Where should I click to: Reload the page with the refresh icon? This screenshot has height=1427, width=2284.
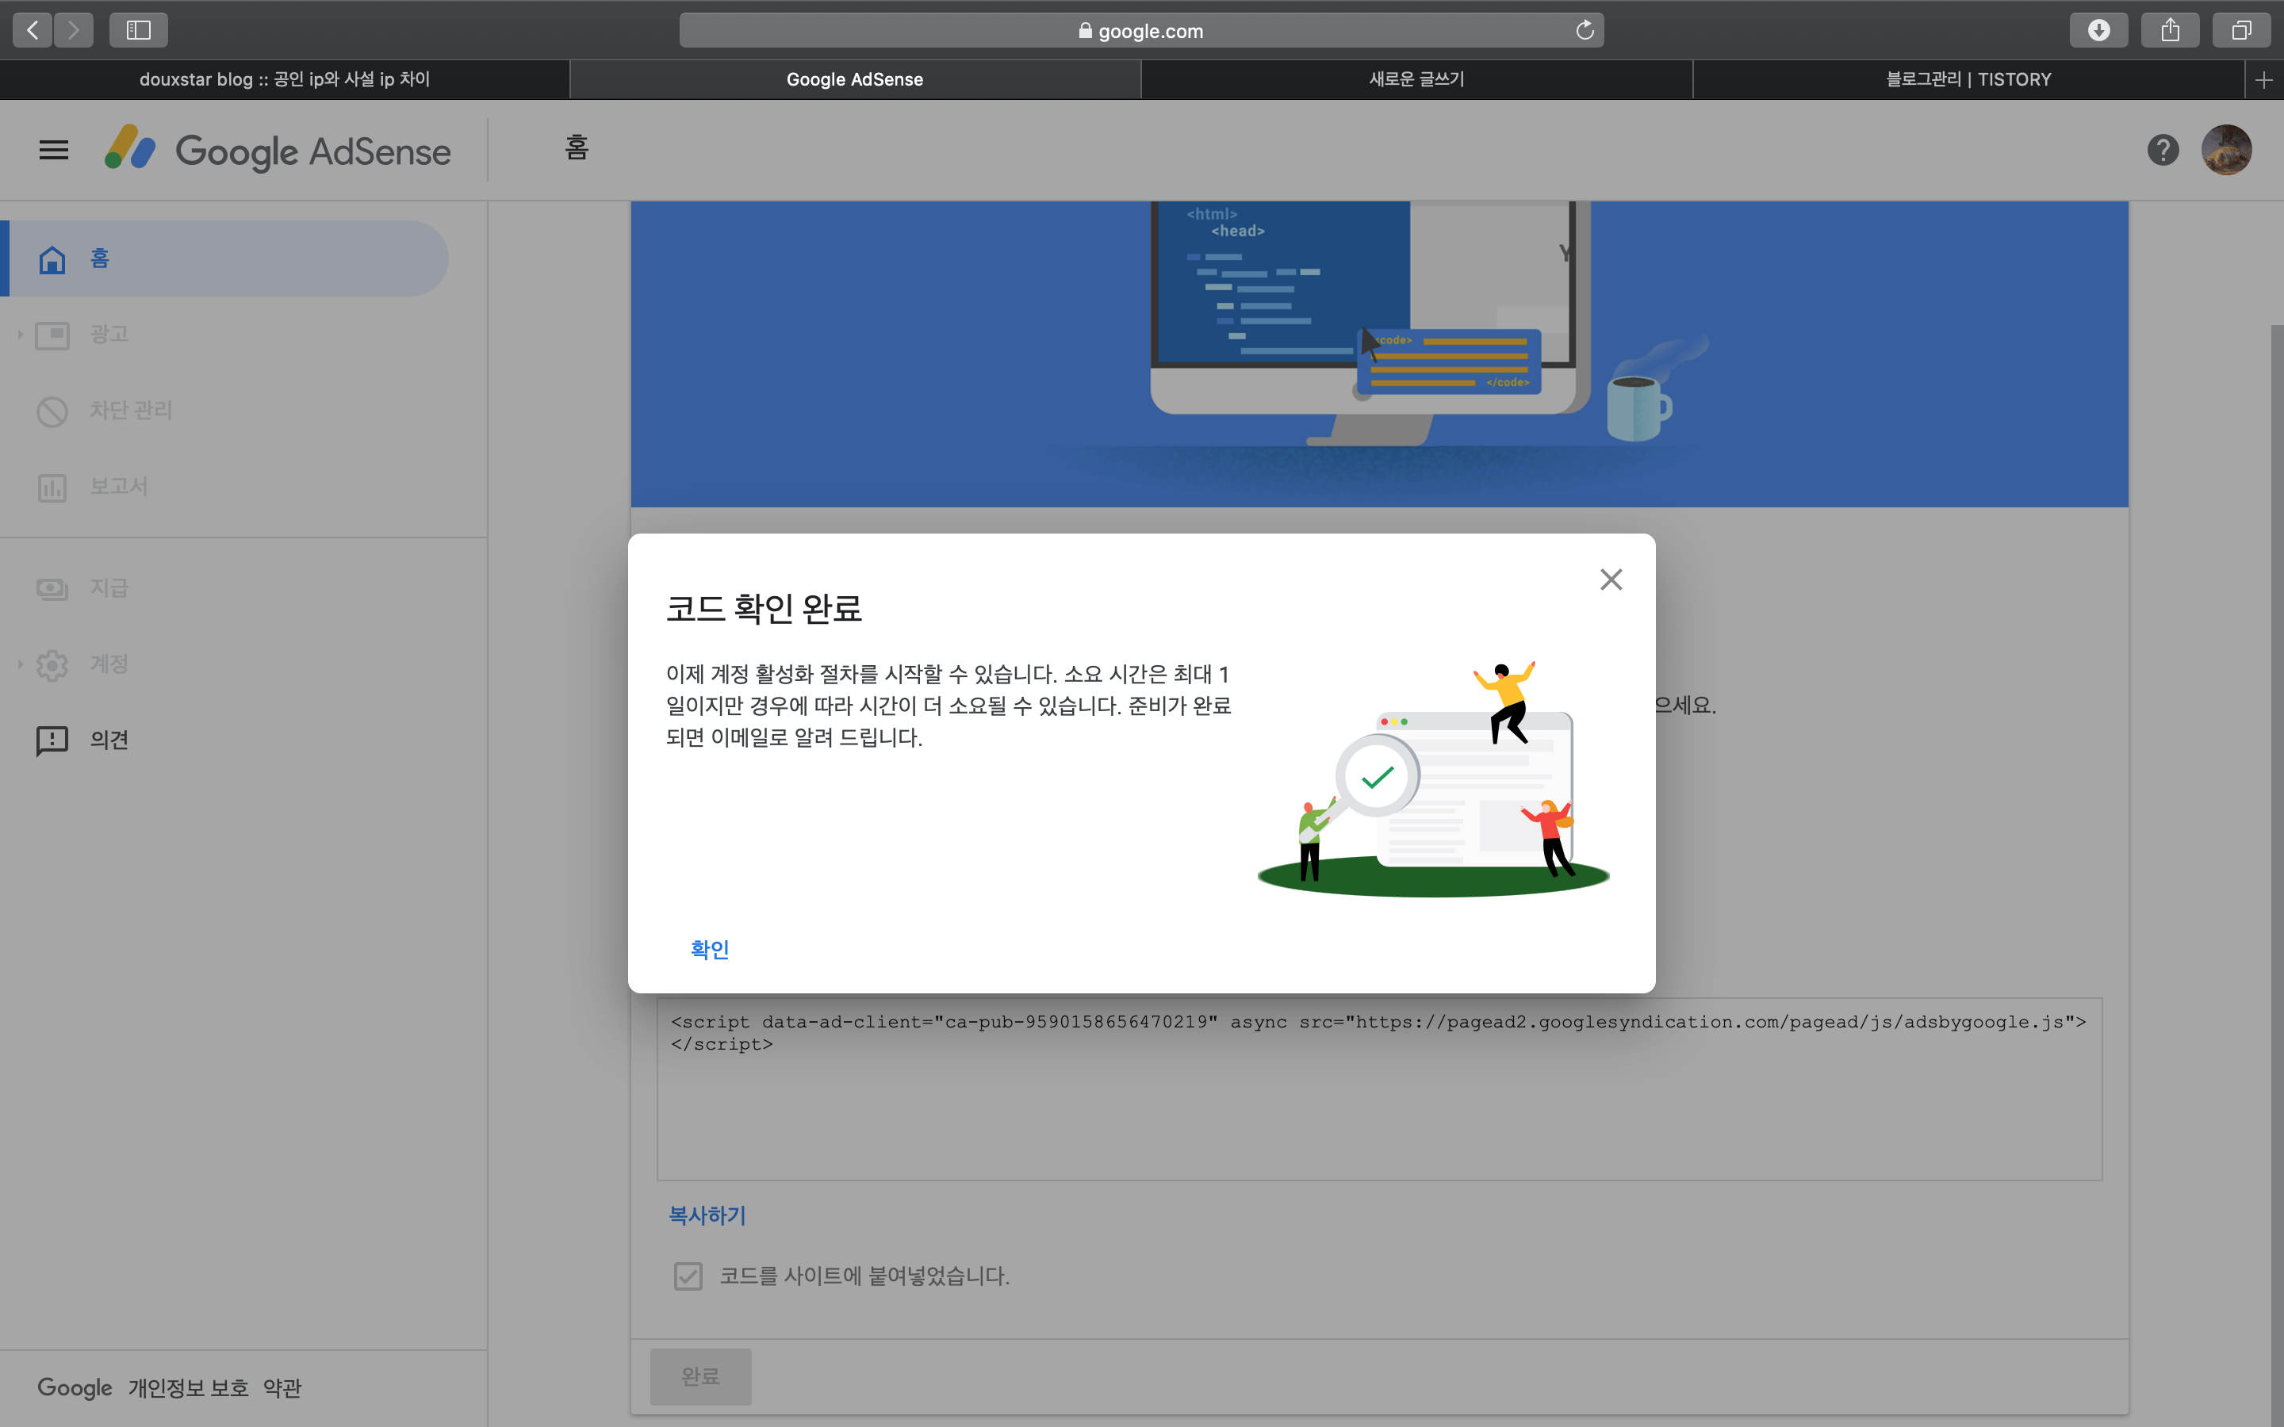[x=1585, y=30]
